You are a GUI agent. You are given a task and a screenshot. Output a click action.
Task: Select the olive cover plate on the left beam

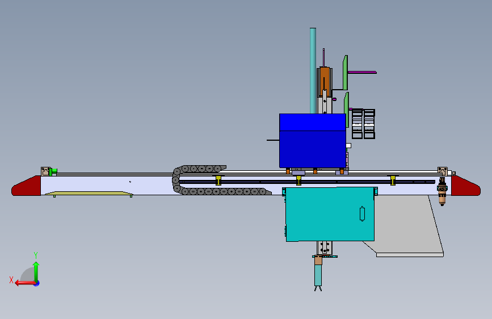[x=89, y=194]
